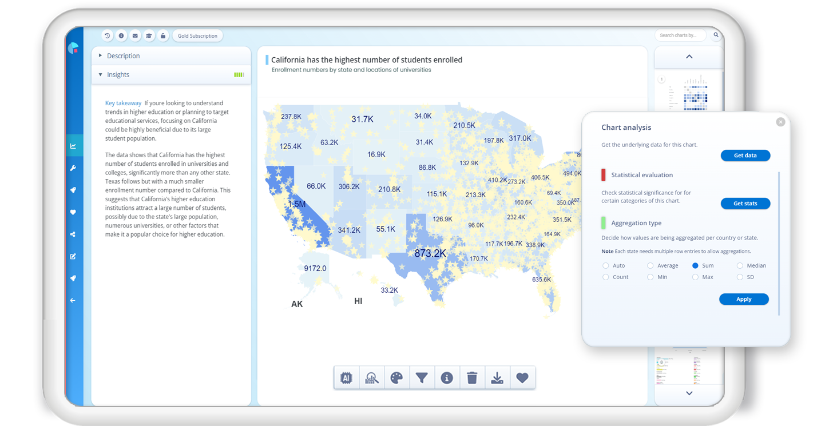Enable the Auto aggregation setting
The image size is (825, 426).
605,265
